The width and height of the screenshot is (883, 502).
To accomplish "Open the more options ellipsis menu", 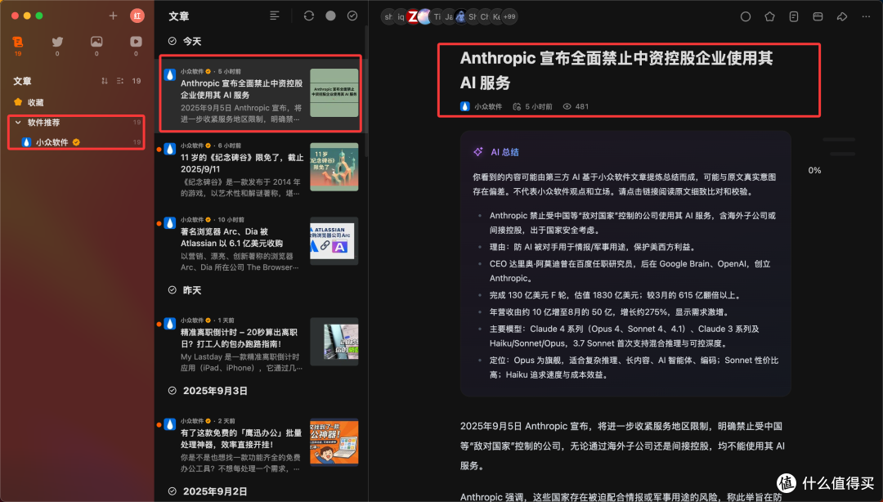I will 866,17.
